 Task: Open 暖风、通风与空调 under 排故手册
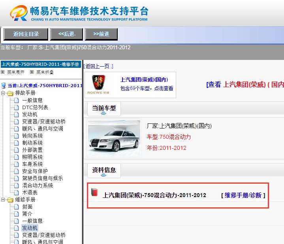(43, 129)
